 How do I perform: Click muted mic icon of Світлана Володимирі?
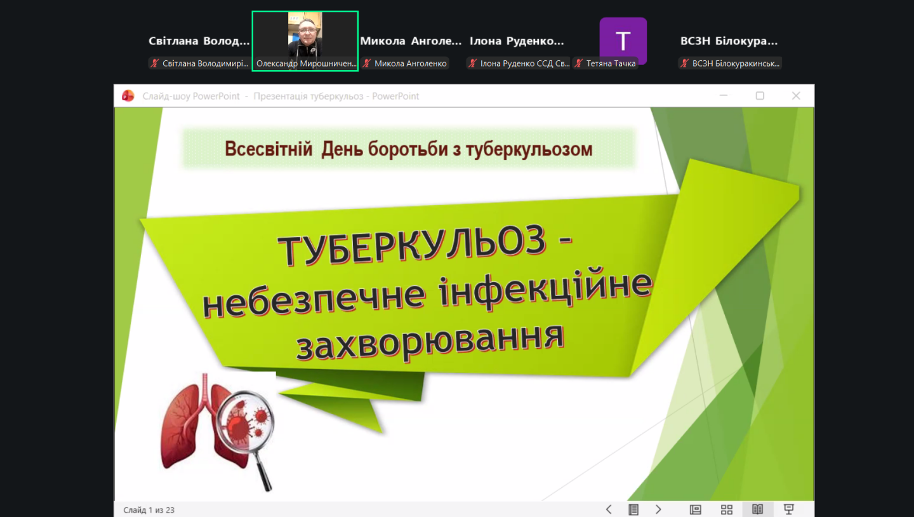point(154,64)
